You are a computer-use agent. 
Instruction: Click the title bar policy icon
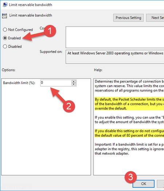click(x=5, y=5)
